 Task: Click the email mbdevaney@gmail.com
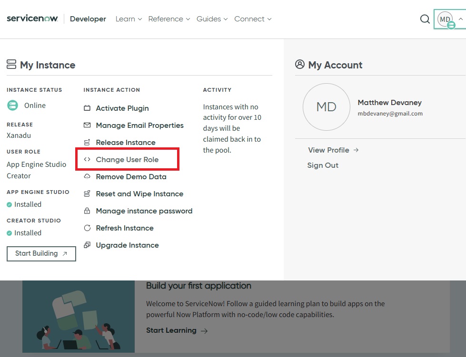coord(390,114)
